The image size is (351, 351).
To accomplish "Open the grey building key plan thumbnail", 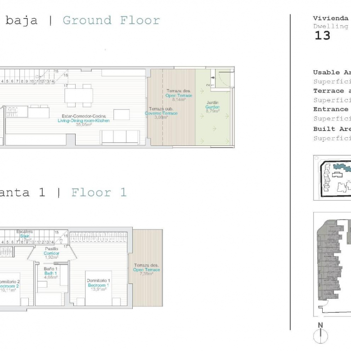I will 332,264.
